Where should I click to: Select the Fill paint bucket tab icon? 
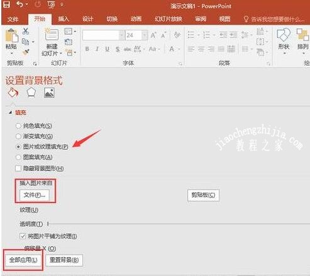(x=13, y=93)
